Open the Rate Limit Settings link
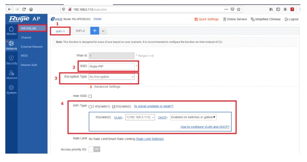The image size is (307, 162). (x=150, y=139)
